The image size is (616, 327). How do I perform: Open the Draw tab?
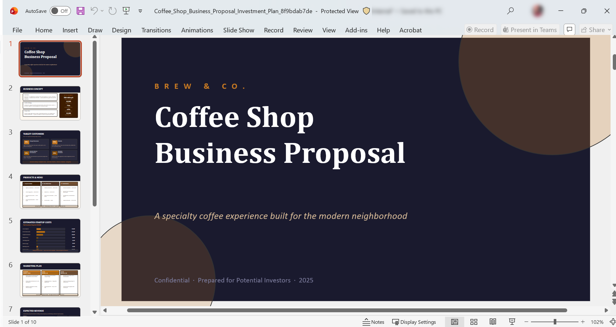[95, 30]
